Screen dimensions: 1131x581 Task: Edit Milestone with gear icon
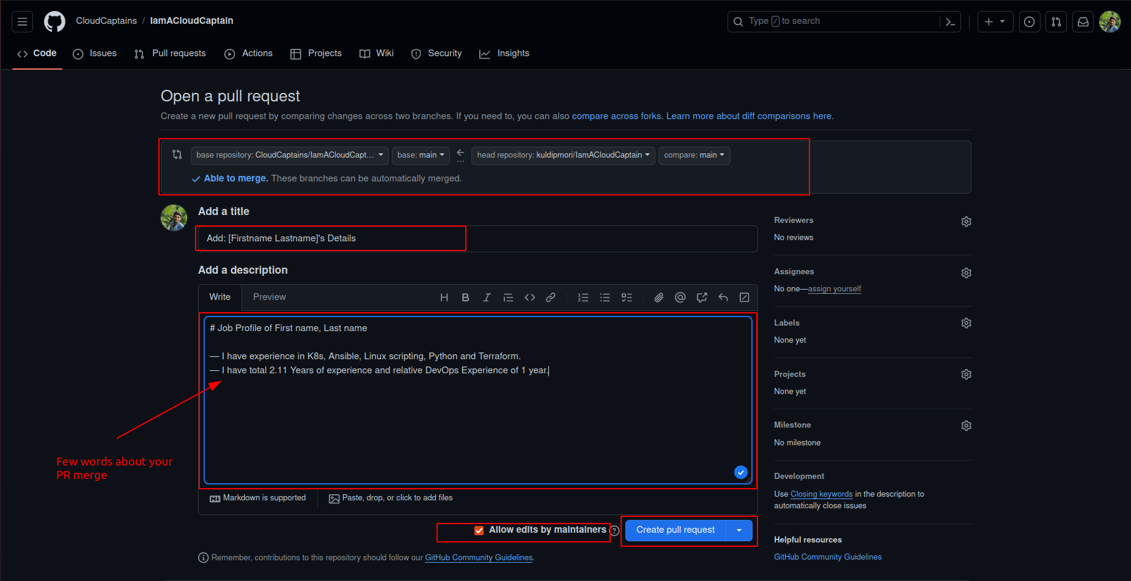pos(966,425)
